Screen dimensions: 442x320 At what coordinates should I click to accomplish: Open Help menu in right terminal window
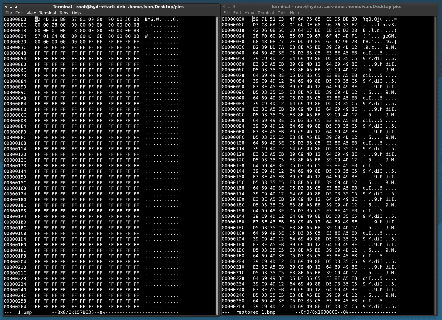click(294, 13)
